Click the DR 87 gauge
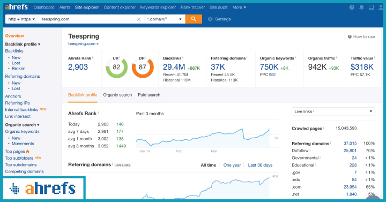Screen dimensions: 386x202 click(x=143, y=67)
